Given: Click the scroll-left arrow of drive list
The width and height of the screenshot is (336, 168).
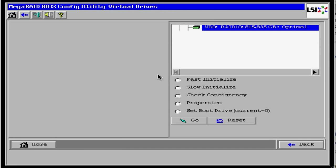Looking at the screenshot, I should (x=176, y=72).
